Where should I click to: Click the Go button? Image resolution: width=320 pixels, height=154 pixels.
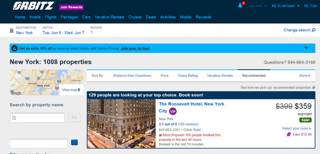pyautogui.click(x=74, y=117)
